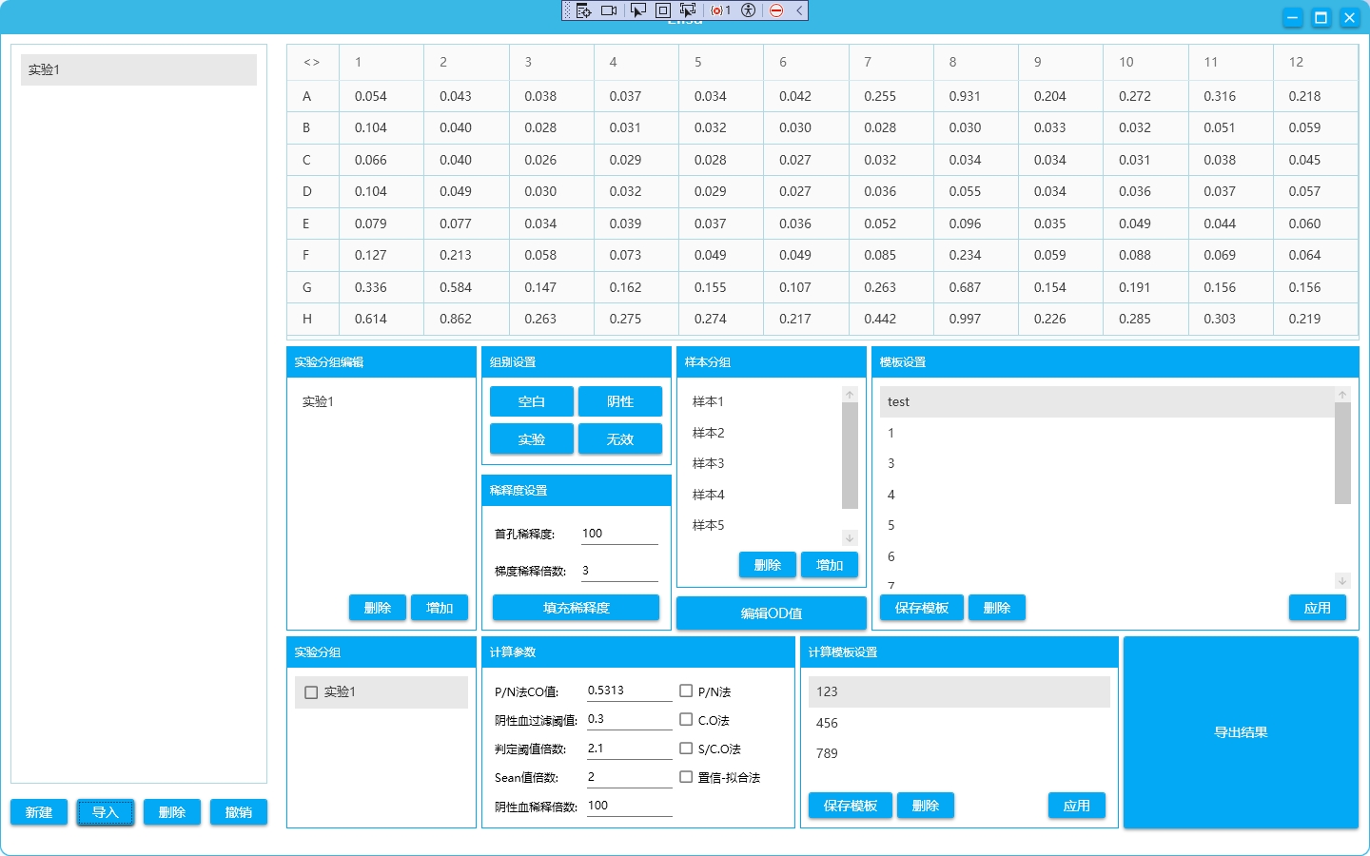Activate the select element pointer icon
Image resolution: width=1370 pixels, height=856 pixels.
pyautogui.click(x=638, y=10)
